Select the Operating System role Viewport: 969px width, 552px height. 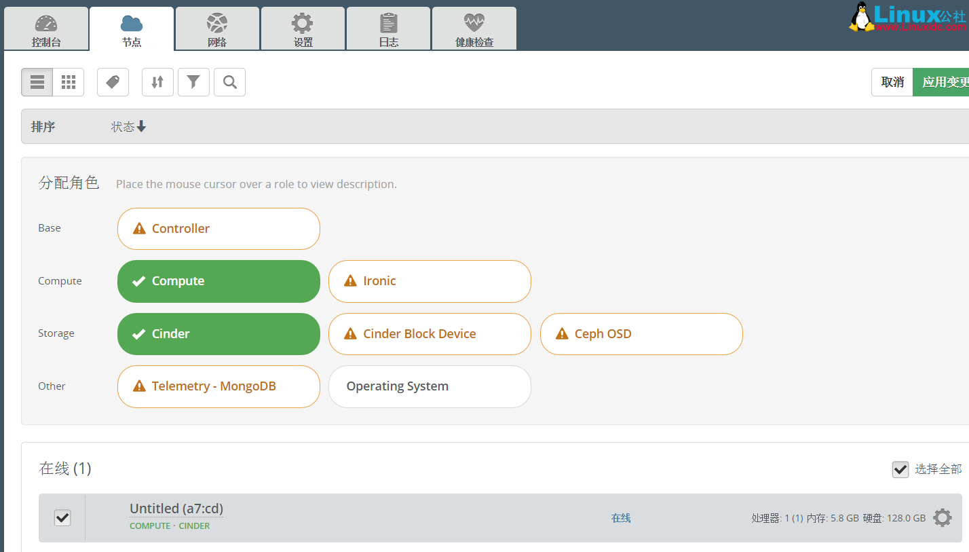[x=430, y=386]
